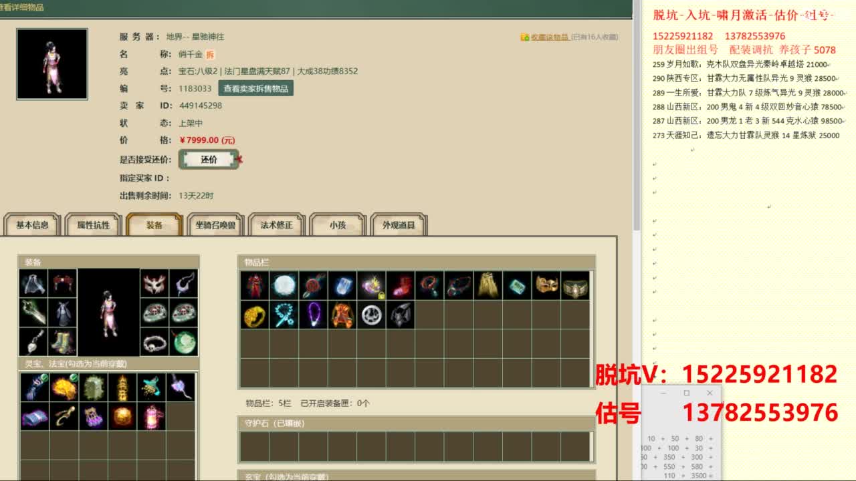Screen dimensions: 856x481
Task: Inspect the golden skirt inventory item
Action: [x=488, y=285]
